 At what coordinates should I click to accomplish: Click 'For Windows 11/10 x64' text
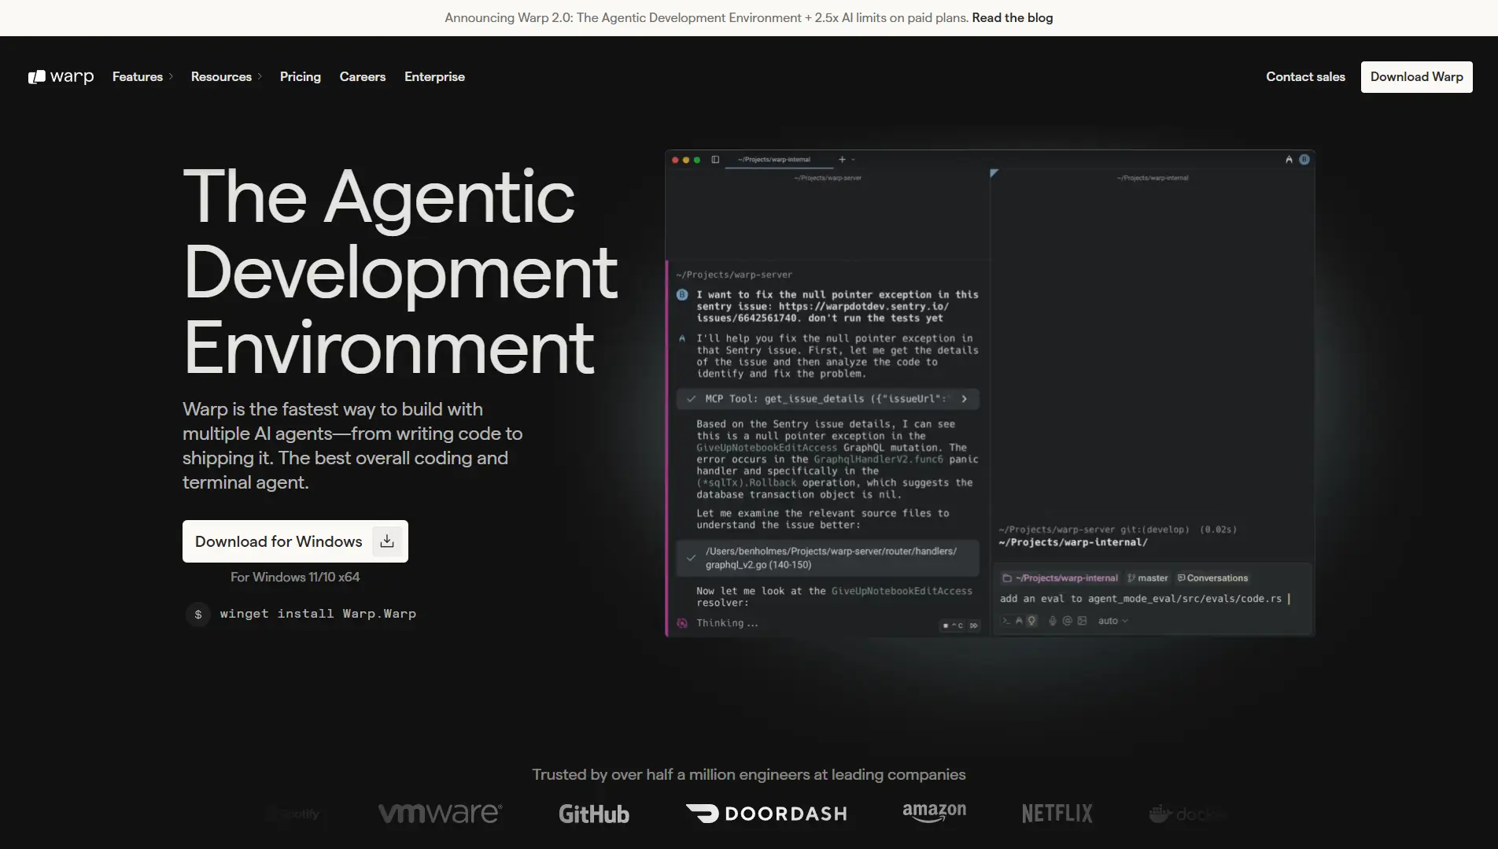(295, 577)
